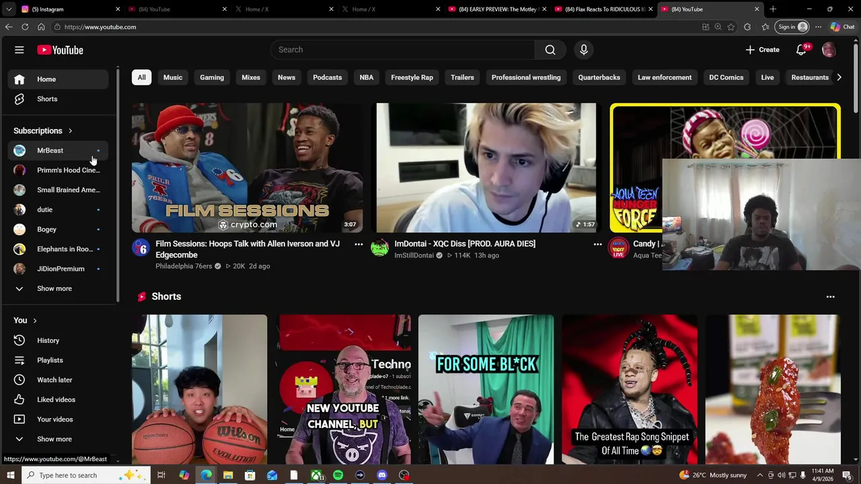Open Discord from the taskbar
The image size is (861, 484).
coord(382,475)
